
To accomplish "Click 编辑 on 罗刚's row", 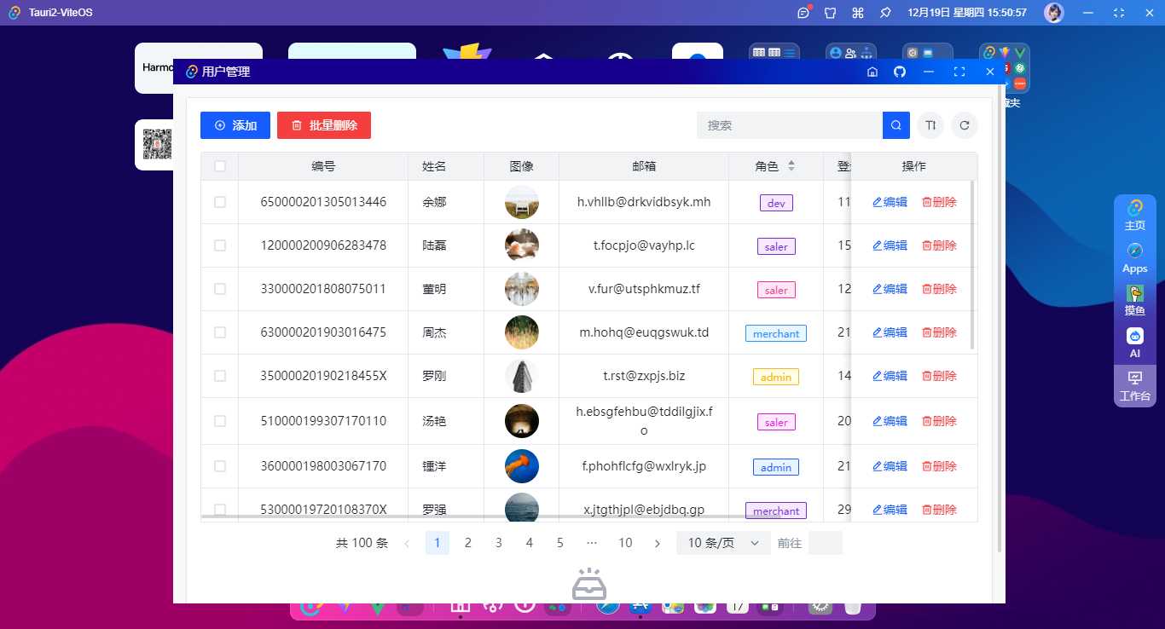I will (x=890, y=376).
